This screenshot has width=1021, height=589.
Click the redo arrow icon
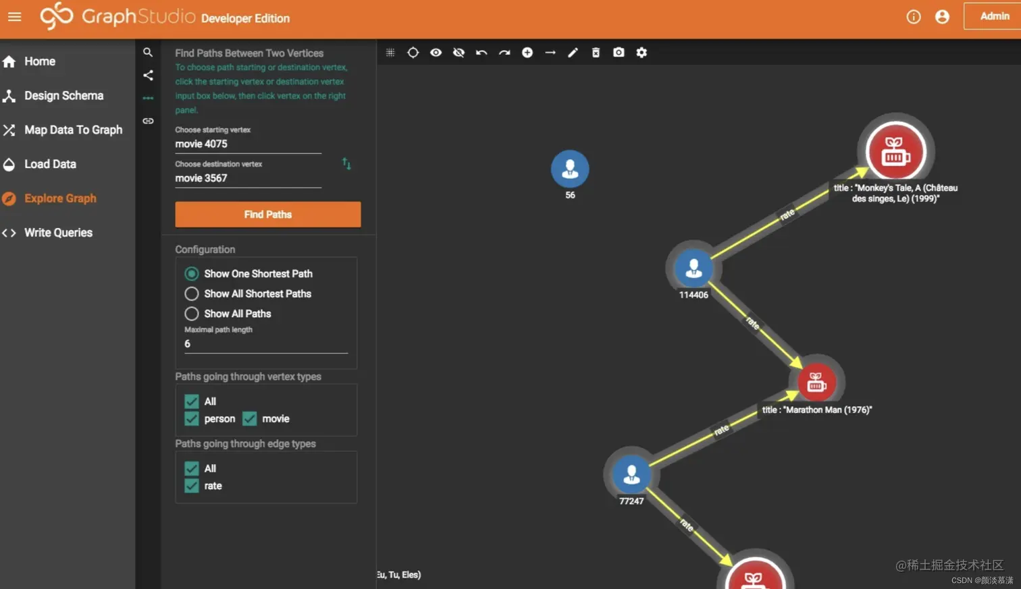pyautogui.click(x=504, y=53)
